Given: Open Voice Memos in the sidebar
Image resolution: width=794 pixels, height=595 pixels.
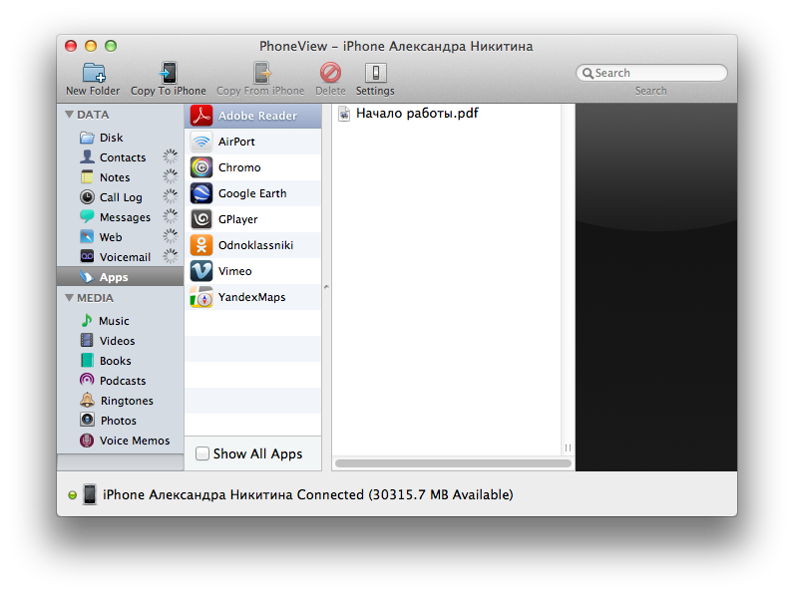Looking at the screenshot, I should [134, 441].
